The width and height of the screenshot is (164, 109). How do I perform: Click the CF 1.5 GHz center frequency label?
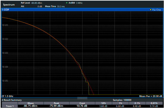[x=7, y=96]
